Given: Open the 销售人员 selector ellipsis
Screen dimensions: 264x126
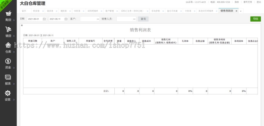Looking at the screenshot, I should pyautogui.click(x=134, y=19).
